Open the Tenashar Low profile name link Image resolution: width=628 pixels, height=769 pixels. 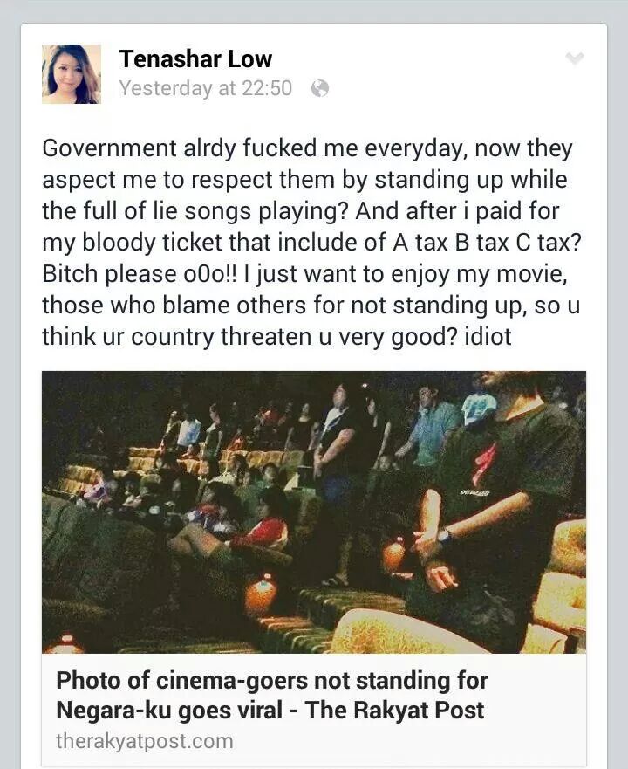(x=195, y=58)
